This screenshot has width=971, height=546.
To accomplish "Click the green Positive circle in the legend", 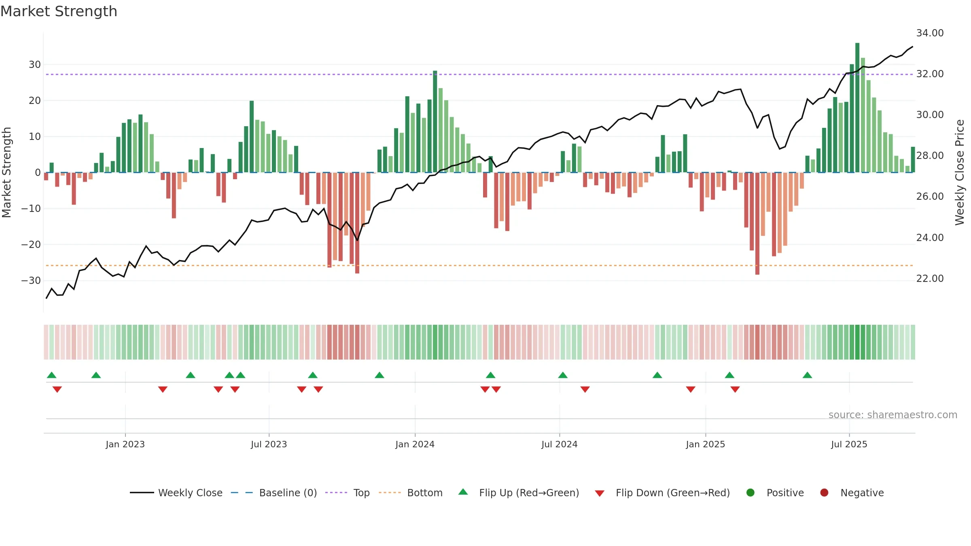I will (x=751, y=493).
